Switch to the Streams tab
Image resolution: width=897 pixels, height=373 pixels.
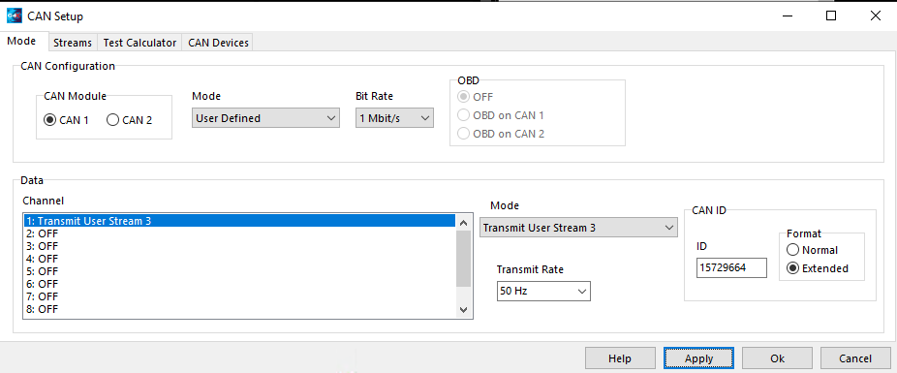click(x=73, y=43)
